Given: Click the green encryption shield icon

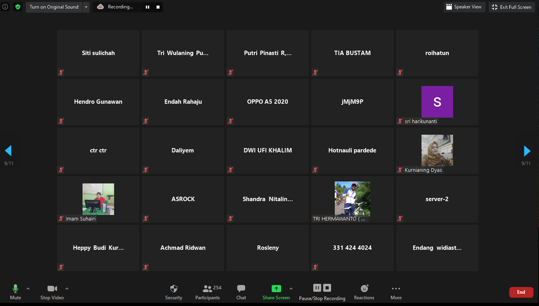Looking at the screenshot, I should pyautogui.click(x=18, y=7).
